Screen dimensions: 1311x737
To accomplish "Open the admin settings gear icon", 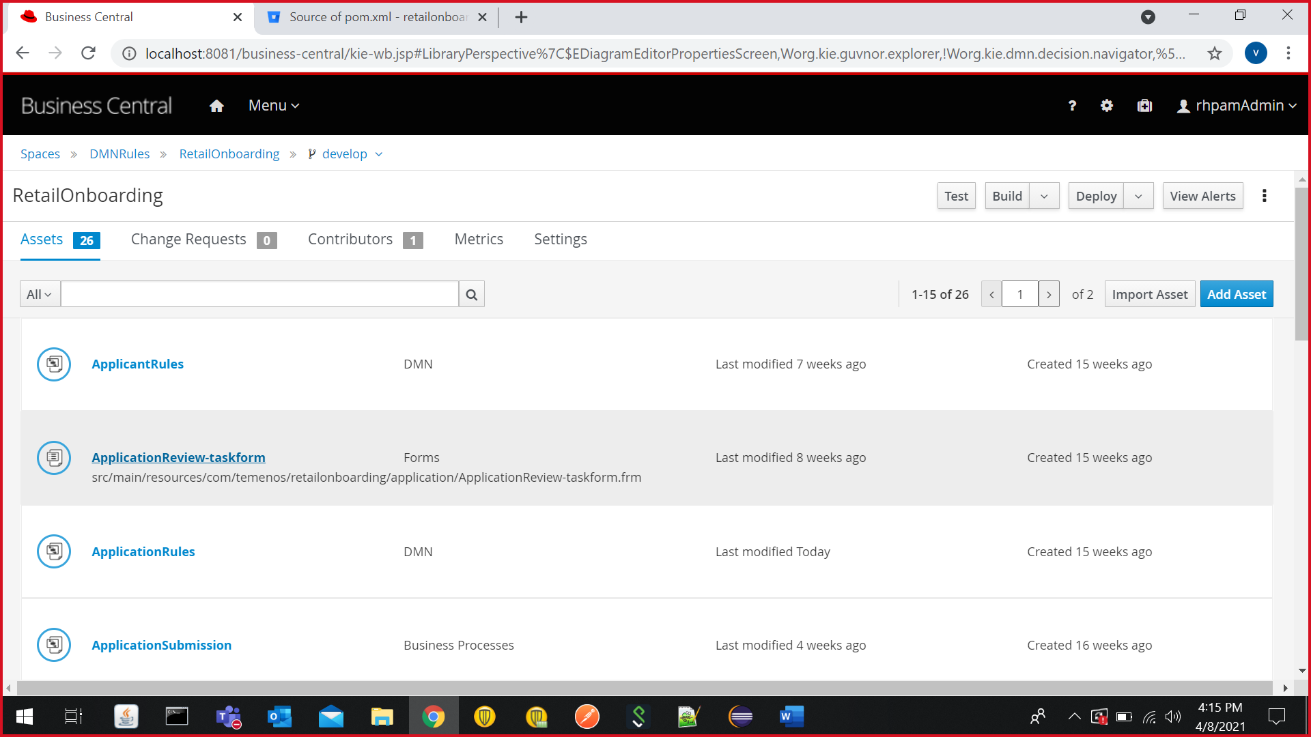I will point(1107,106).
